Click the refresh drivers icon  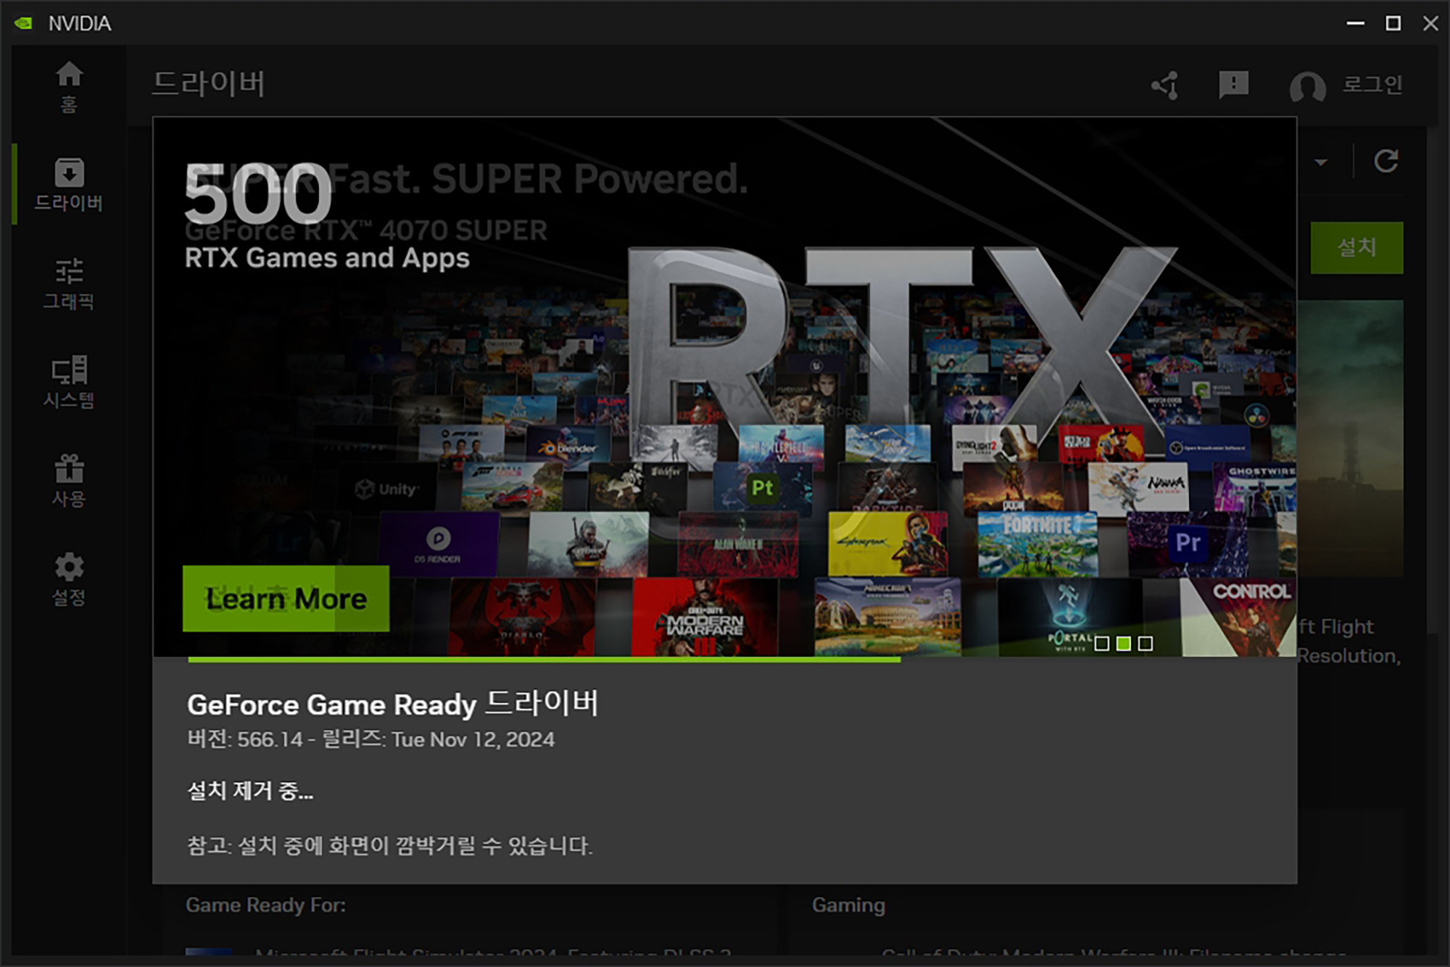1385,161
